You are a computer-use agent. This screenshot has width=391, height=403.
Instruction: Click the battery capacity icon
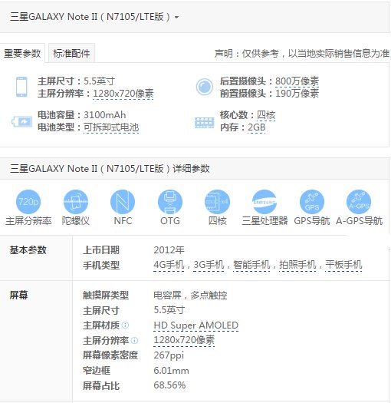22,121
